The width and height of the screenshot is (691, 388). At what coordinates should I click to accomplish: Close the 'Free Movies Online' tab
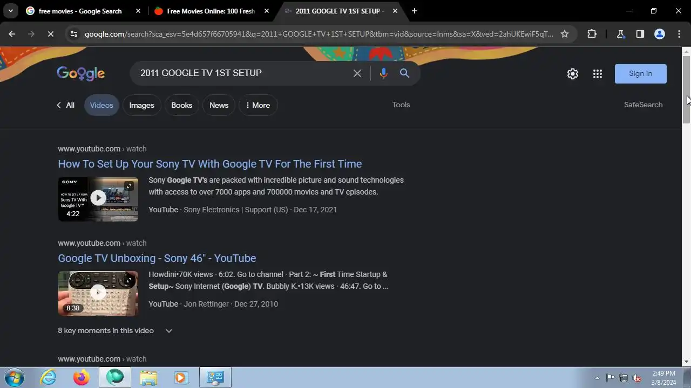coord(267,11)
